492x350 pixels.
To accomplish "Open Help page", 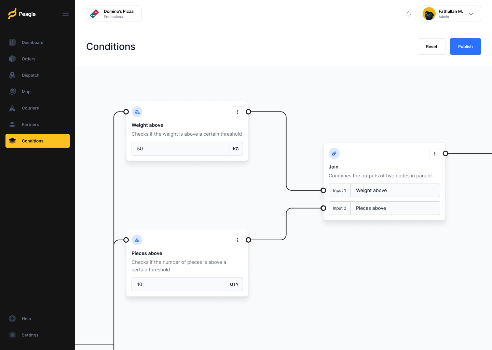I will (38, 319).
